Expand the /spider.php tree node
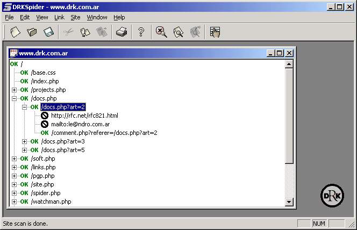This screenshot has width=357, height=230. (14, 193)
